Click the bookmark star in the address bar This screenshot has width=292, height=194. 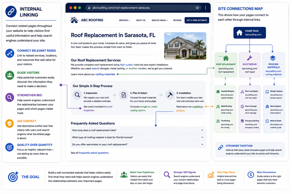[x=197, y=8]
